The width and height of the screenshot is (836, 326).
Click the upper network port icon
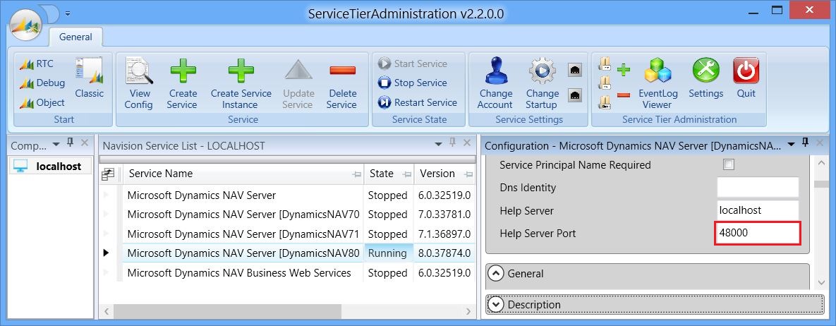pyautogui.click(x=575, y=70)
